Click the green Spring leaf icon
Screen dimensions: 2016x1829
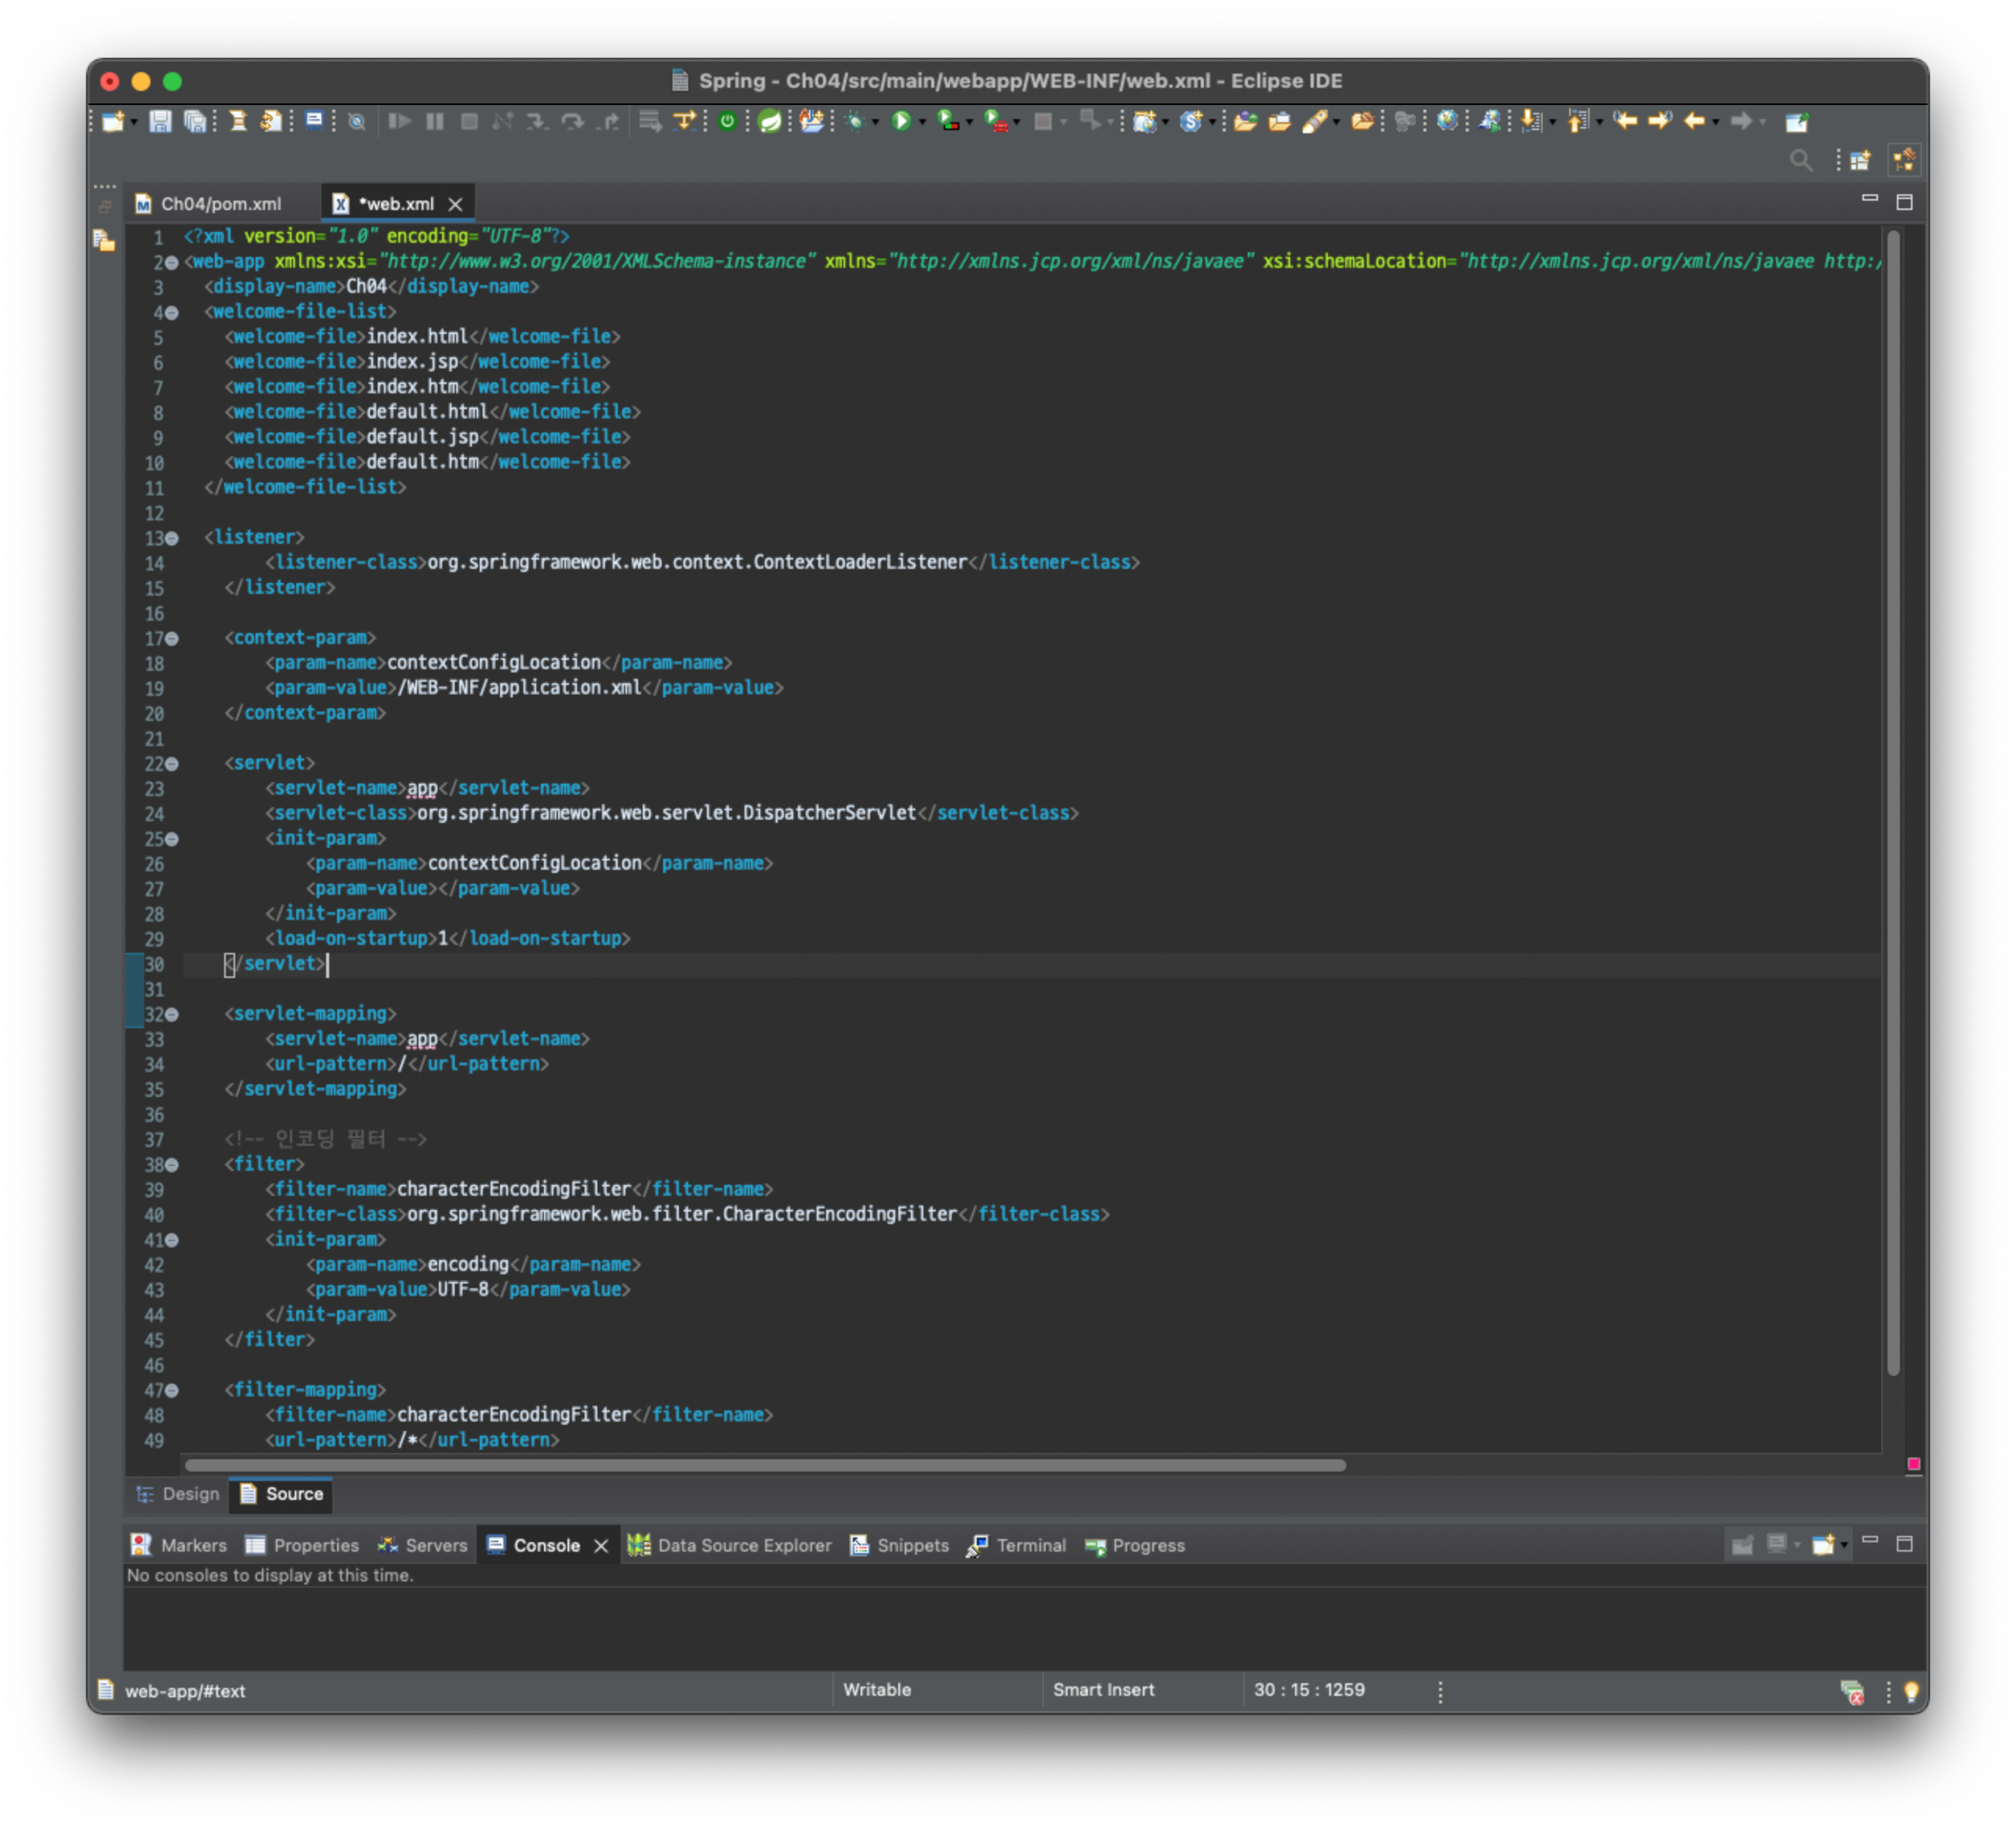click(769, 121)
